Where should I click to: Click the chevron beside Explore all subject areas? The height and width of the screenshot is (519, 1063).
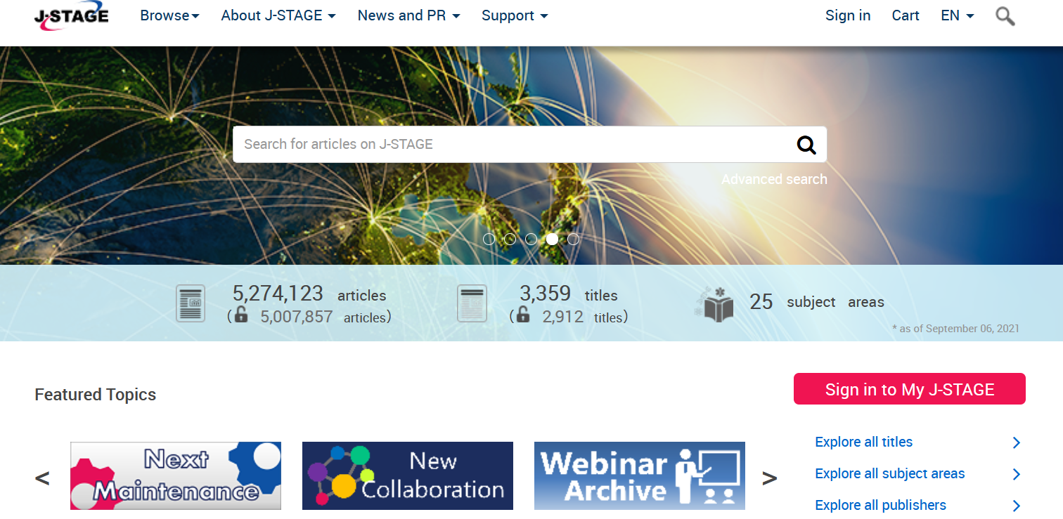point(1016,474)
